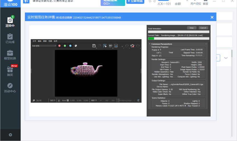Open the 选项 menu in frame buffer
Viewport: 237px width, 141px height.
tap(55, 41)
